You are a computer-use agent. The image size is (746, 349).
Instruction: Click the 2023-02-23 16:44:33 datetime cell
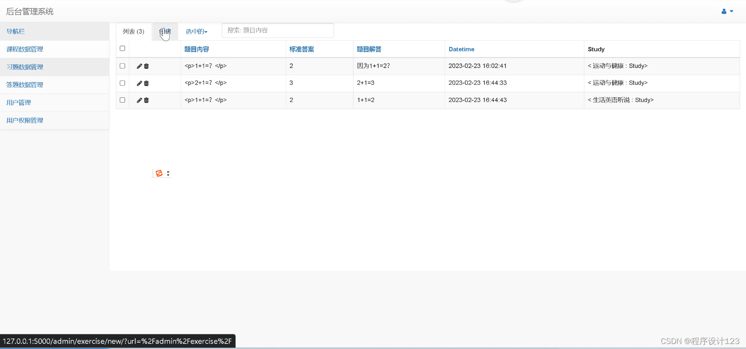coord(514,83)
